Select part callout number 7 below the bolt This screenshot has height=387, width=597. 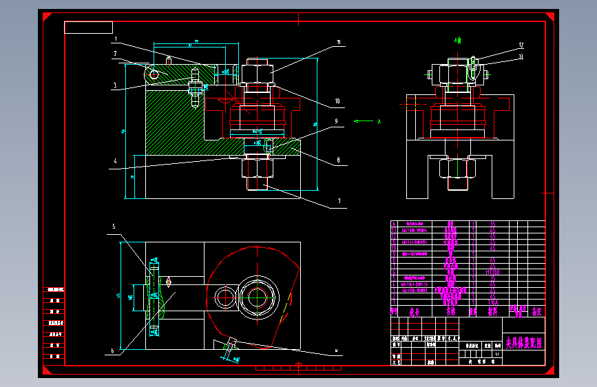point(339,201)
